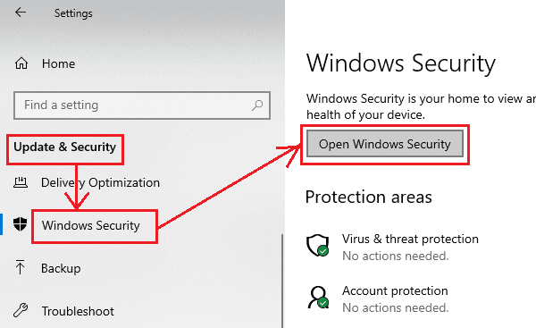This screenshot has width=536, height=328.
Task: Focus the Find a setting field
Action: coord(142,105)
